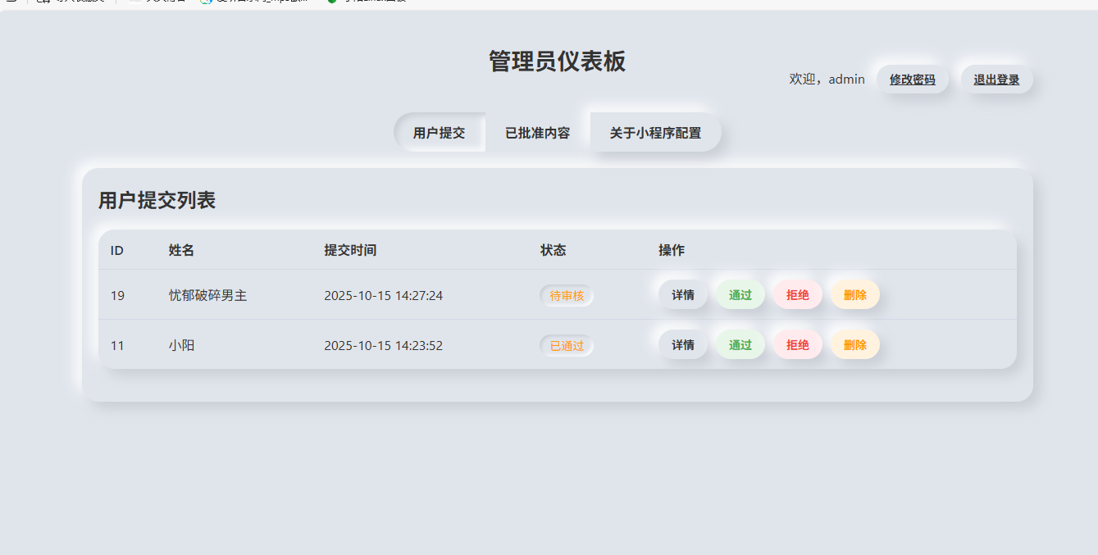Image resolution: width=1098 pixels, height=555 pixels.
Task: Click the admin welcome text
Action: pyautogui.click(x=825, y=79)
